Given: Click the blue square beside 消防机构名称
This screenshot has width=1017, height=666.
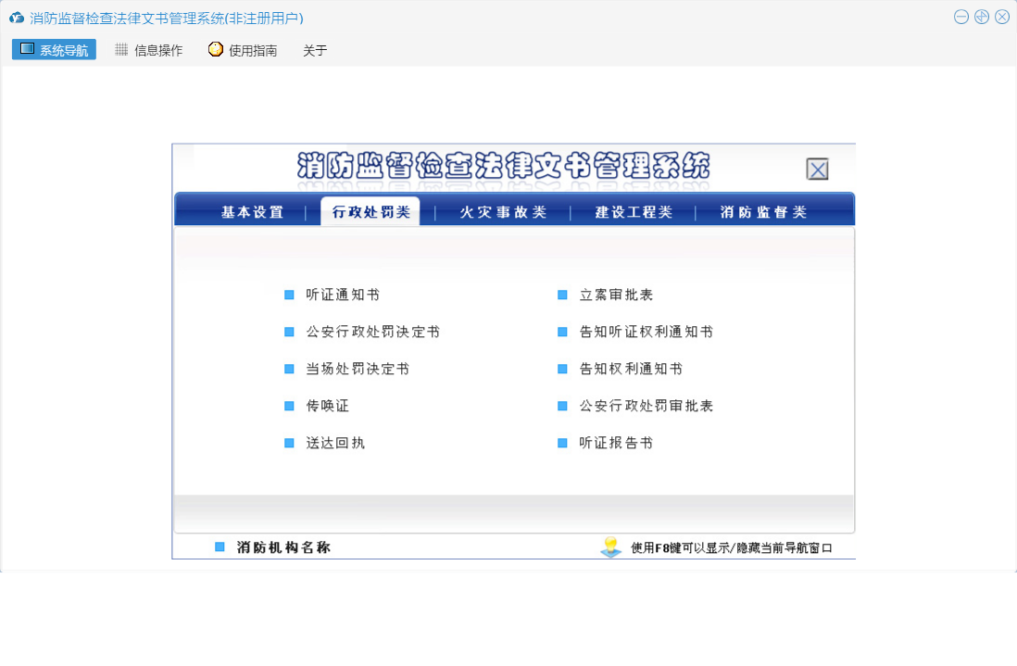Looking at the screenshot, I should [x=220, y=547].
